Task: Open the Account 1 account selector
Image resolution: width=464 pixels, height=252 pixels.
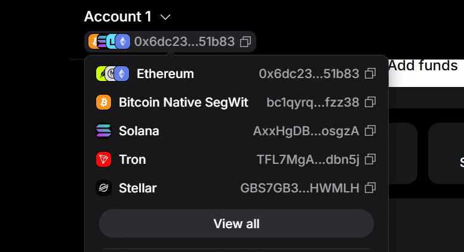Action: pyautogui.click(x=127, y=17)
